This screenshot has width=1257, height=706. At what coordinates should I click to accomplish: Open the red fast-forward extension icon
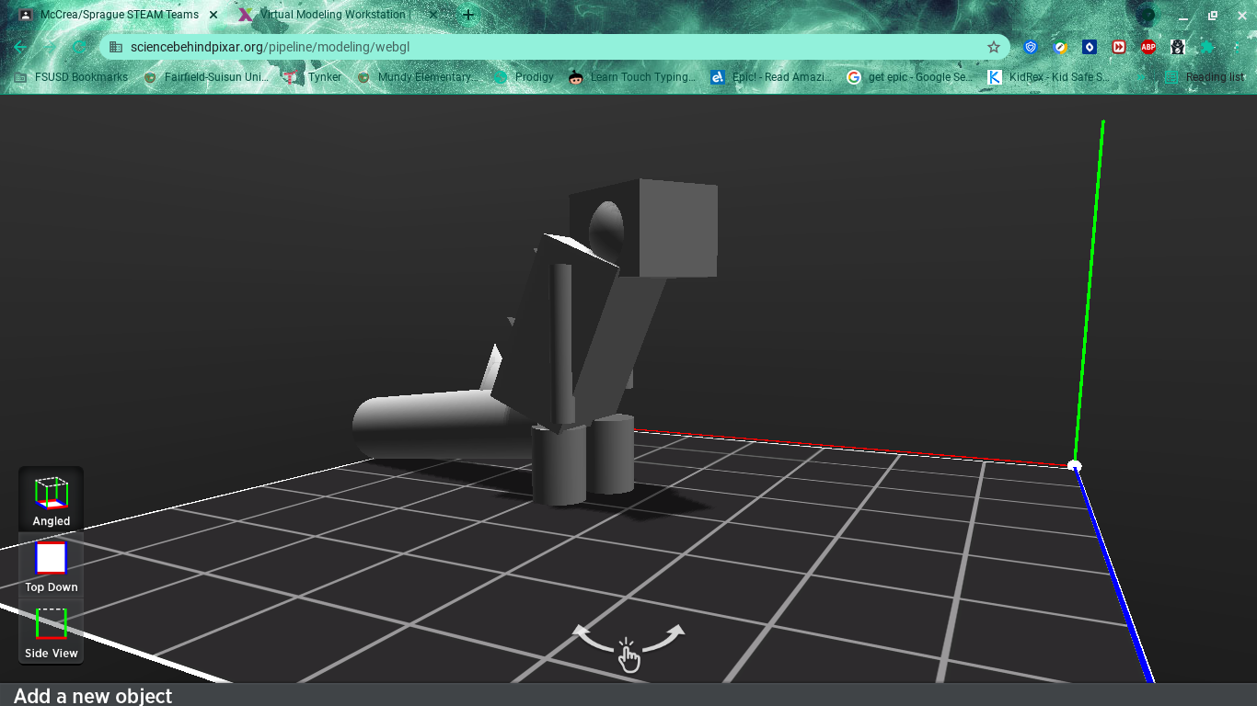pos(1119,47)
